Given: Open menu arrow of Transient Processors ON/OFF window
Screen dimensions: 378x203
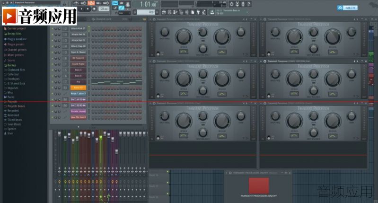Looking at the screenshot, I should coord(227,173).
